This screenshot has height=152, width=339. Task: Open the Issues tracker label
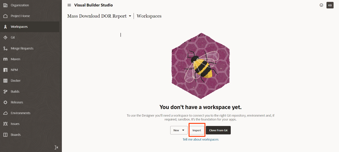[x=15, y=124]
